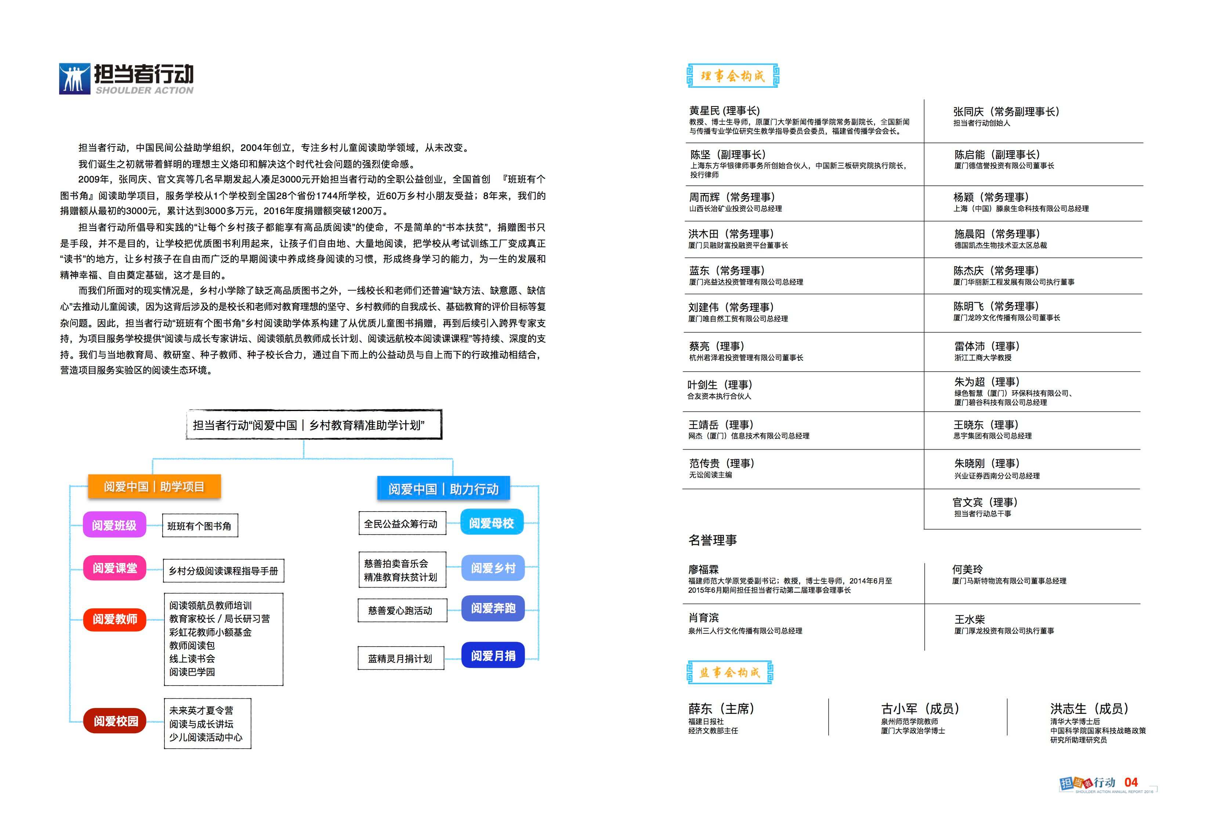Click the name 古小军（成员）
The height and width of the screenshot is (824, 1214).
pos(920,709)
